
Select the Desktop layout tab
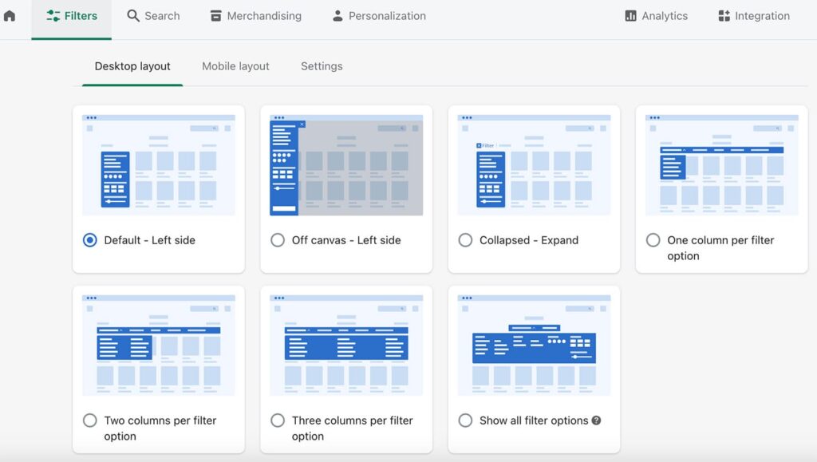[x=132, y=66]
